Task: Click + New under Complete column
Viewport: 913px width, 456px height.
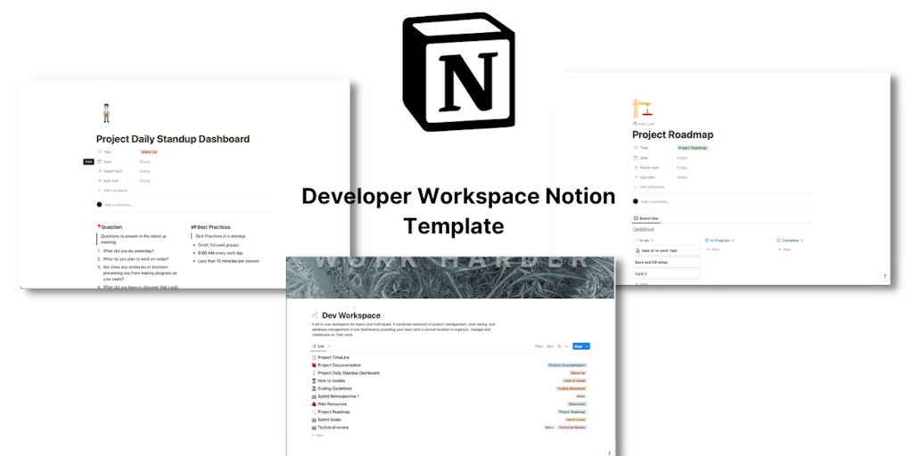Action: click(785, 249)
